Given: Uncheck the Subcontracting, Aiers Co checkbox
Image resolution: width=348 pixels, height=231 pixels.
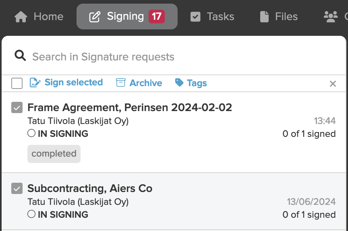Looking at the screenshot, I should (x=17, y=188).
